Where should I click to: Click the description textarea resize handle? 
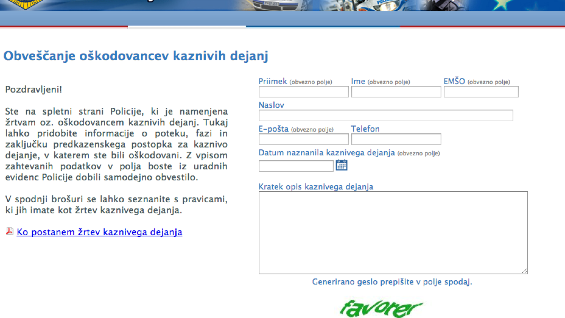click(x=524, y=271)
